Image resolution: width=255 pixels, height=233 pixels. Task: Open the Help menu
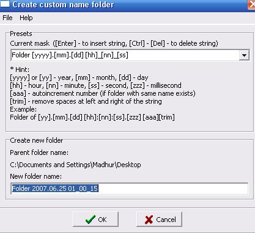click(x=26, y=18)
